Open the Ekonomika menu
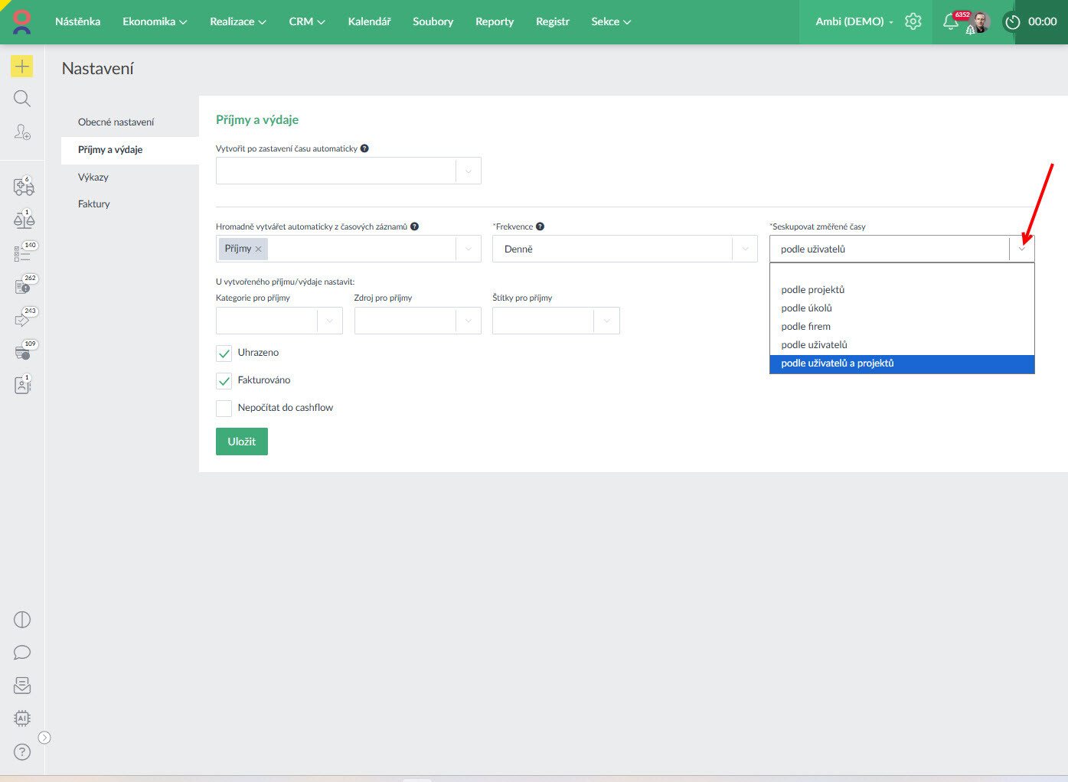This screenshot has width=1068, height=782. point(155,21)
